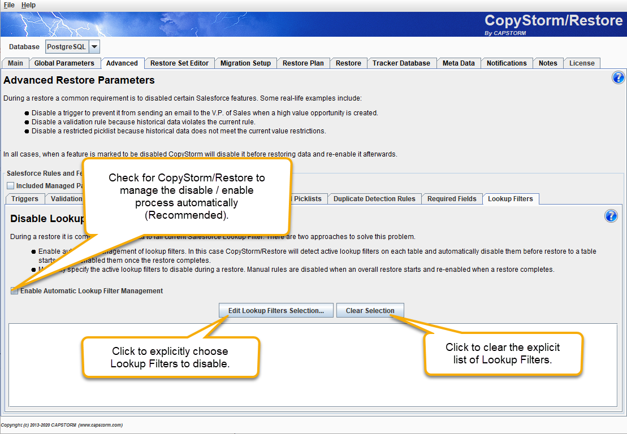Click the Clear Selection button
Viewport: 627px width, 434px height.
pyautogui.click(x=370, y=310)
